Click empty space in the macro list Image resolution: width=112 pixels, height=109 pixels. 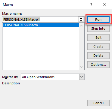(x=41, y=48)
